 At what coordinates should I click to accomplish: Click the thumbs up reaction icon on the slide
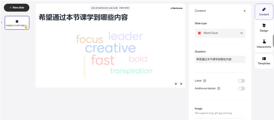click(x=176, y=84)
